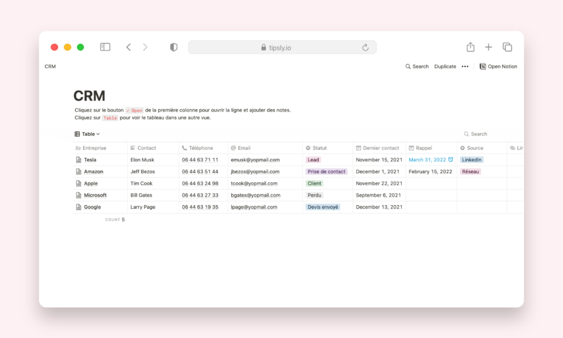Click the Lead status tag

[x=313, y=160]
